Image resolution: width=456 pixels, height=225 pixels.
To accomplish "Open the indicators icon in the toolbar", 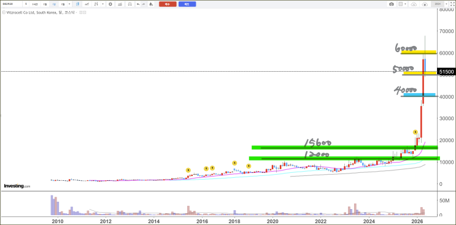I will coord(120,4).
